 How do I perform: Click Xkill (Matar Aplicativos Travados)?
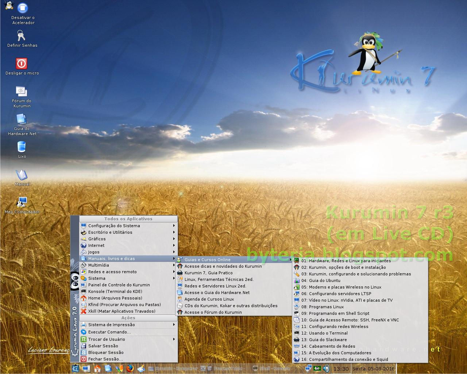(x=121, y=311)
